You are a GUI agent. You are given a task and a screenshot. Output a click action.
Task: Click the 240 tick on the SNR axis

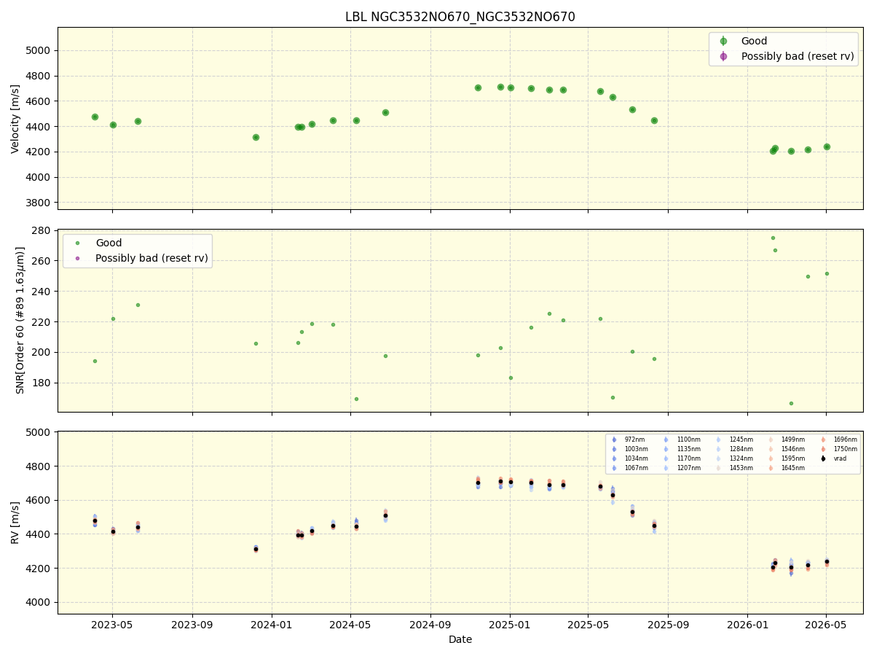(x=42, y=292)
